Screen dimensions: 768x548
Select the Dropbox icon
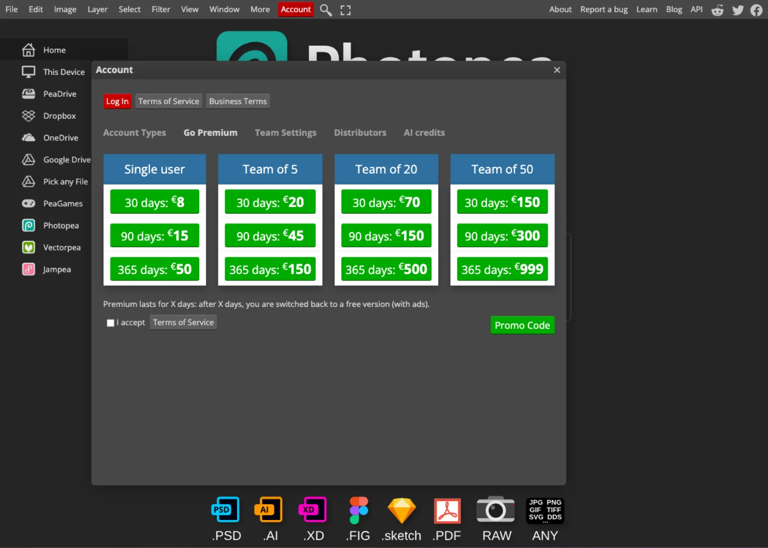click(29, 116)
